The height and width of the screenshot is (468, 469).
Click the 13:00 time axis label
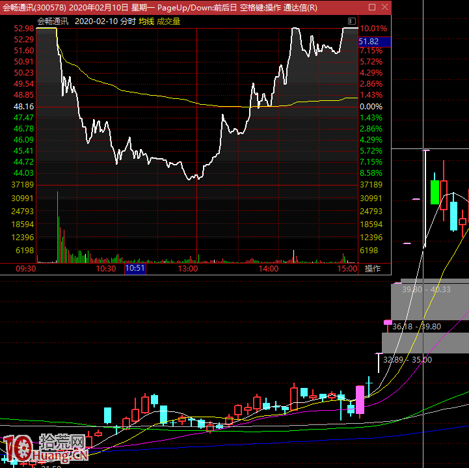pos(188,268)
